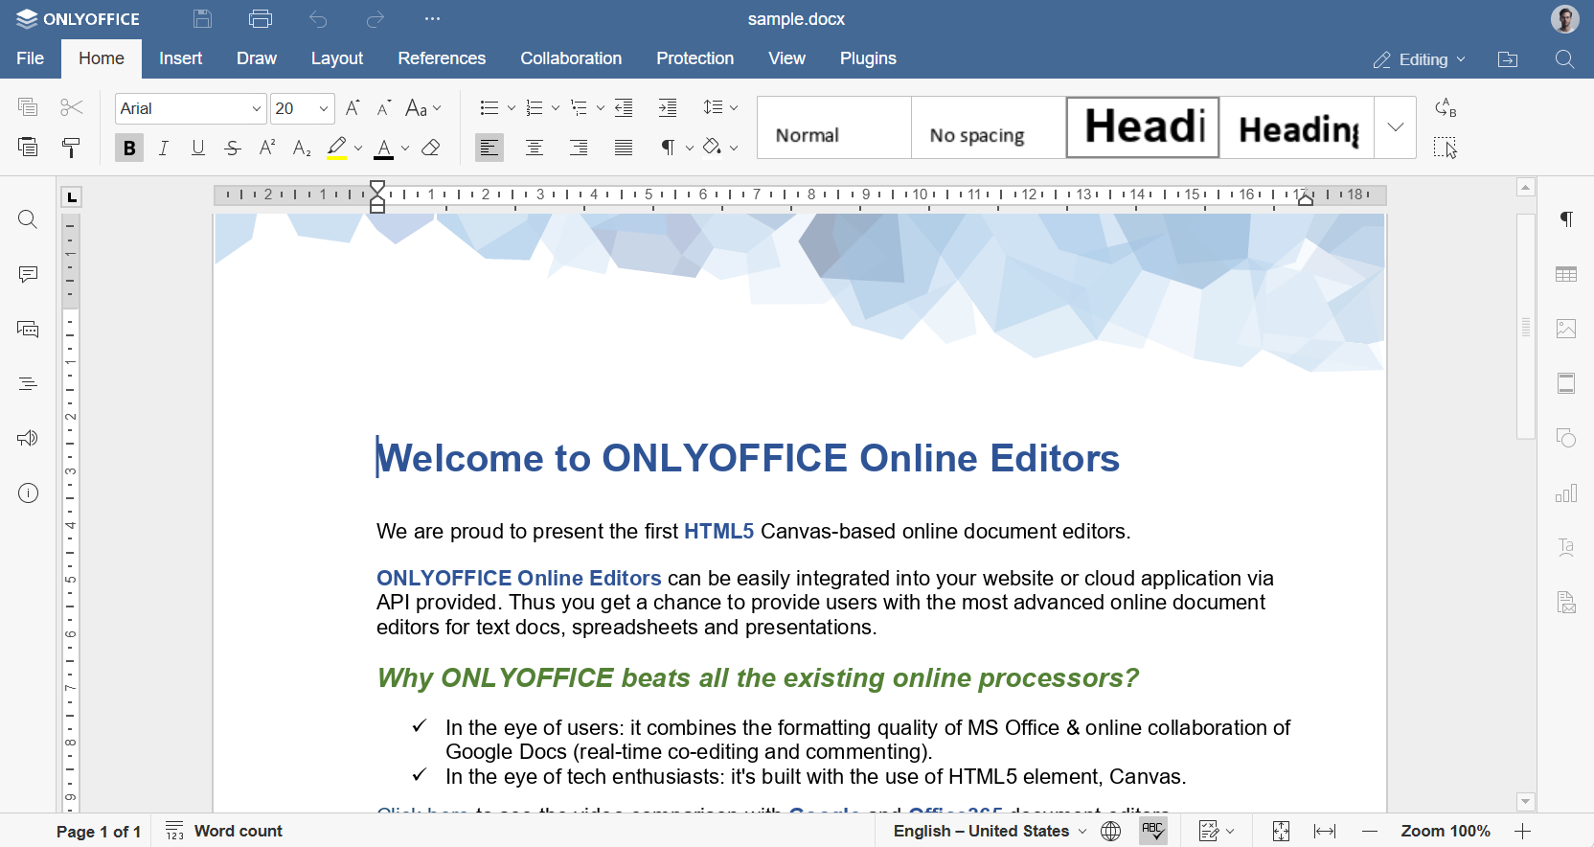Toggle spell checking in the status bar
This screenshot has height=847, width=1594.
[1153, 831]
